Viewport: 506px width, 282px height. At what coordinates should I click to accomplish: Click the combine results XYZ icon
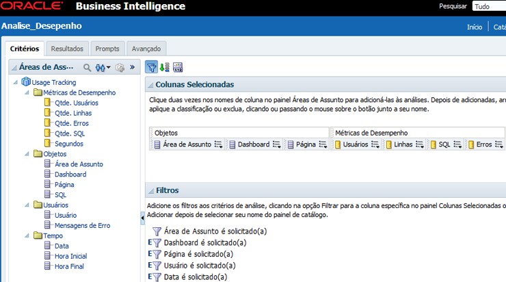pyautogui.click(x=178, y=67)
